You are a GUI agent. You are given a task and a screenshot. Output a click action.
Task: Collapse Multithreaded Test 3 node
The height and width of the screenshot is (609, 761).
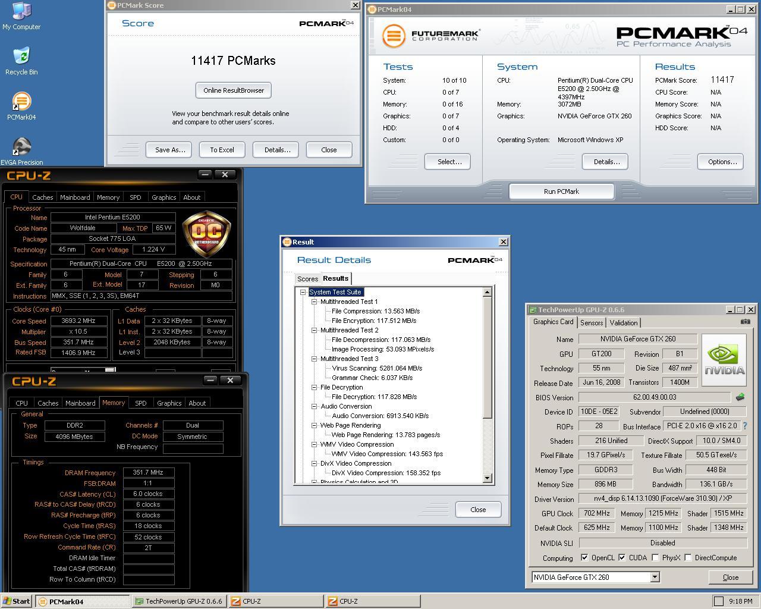point(315,359)
